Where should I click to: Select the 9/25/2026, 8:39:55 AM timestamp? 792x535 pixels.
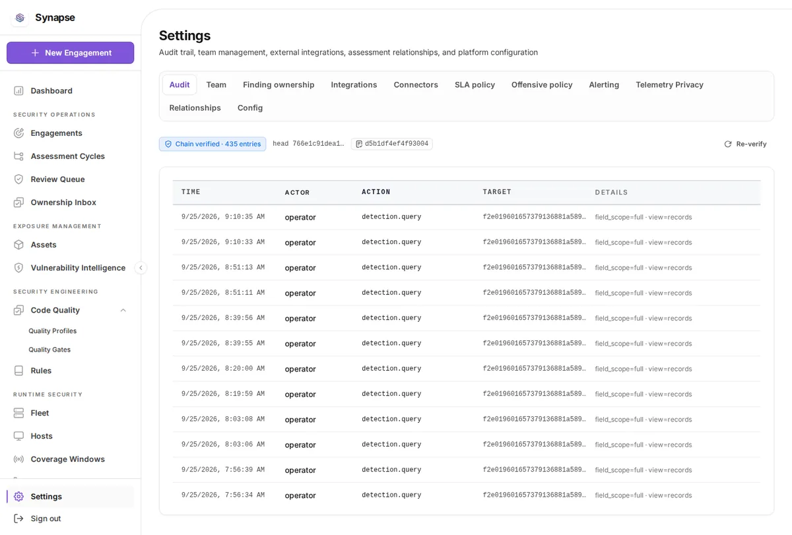[x=223, y=344]
